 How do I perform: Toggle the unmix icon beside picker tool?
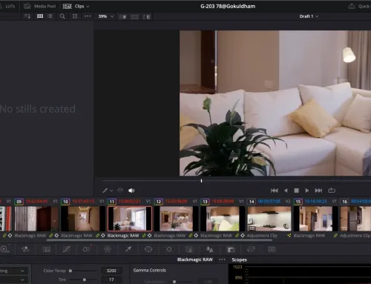[x=120, y=190]
